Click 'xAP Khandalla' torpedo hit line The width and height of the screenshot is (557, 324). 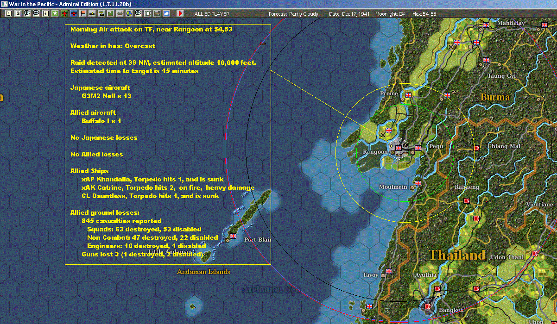[x=152, y=179]
